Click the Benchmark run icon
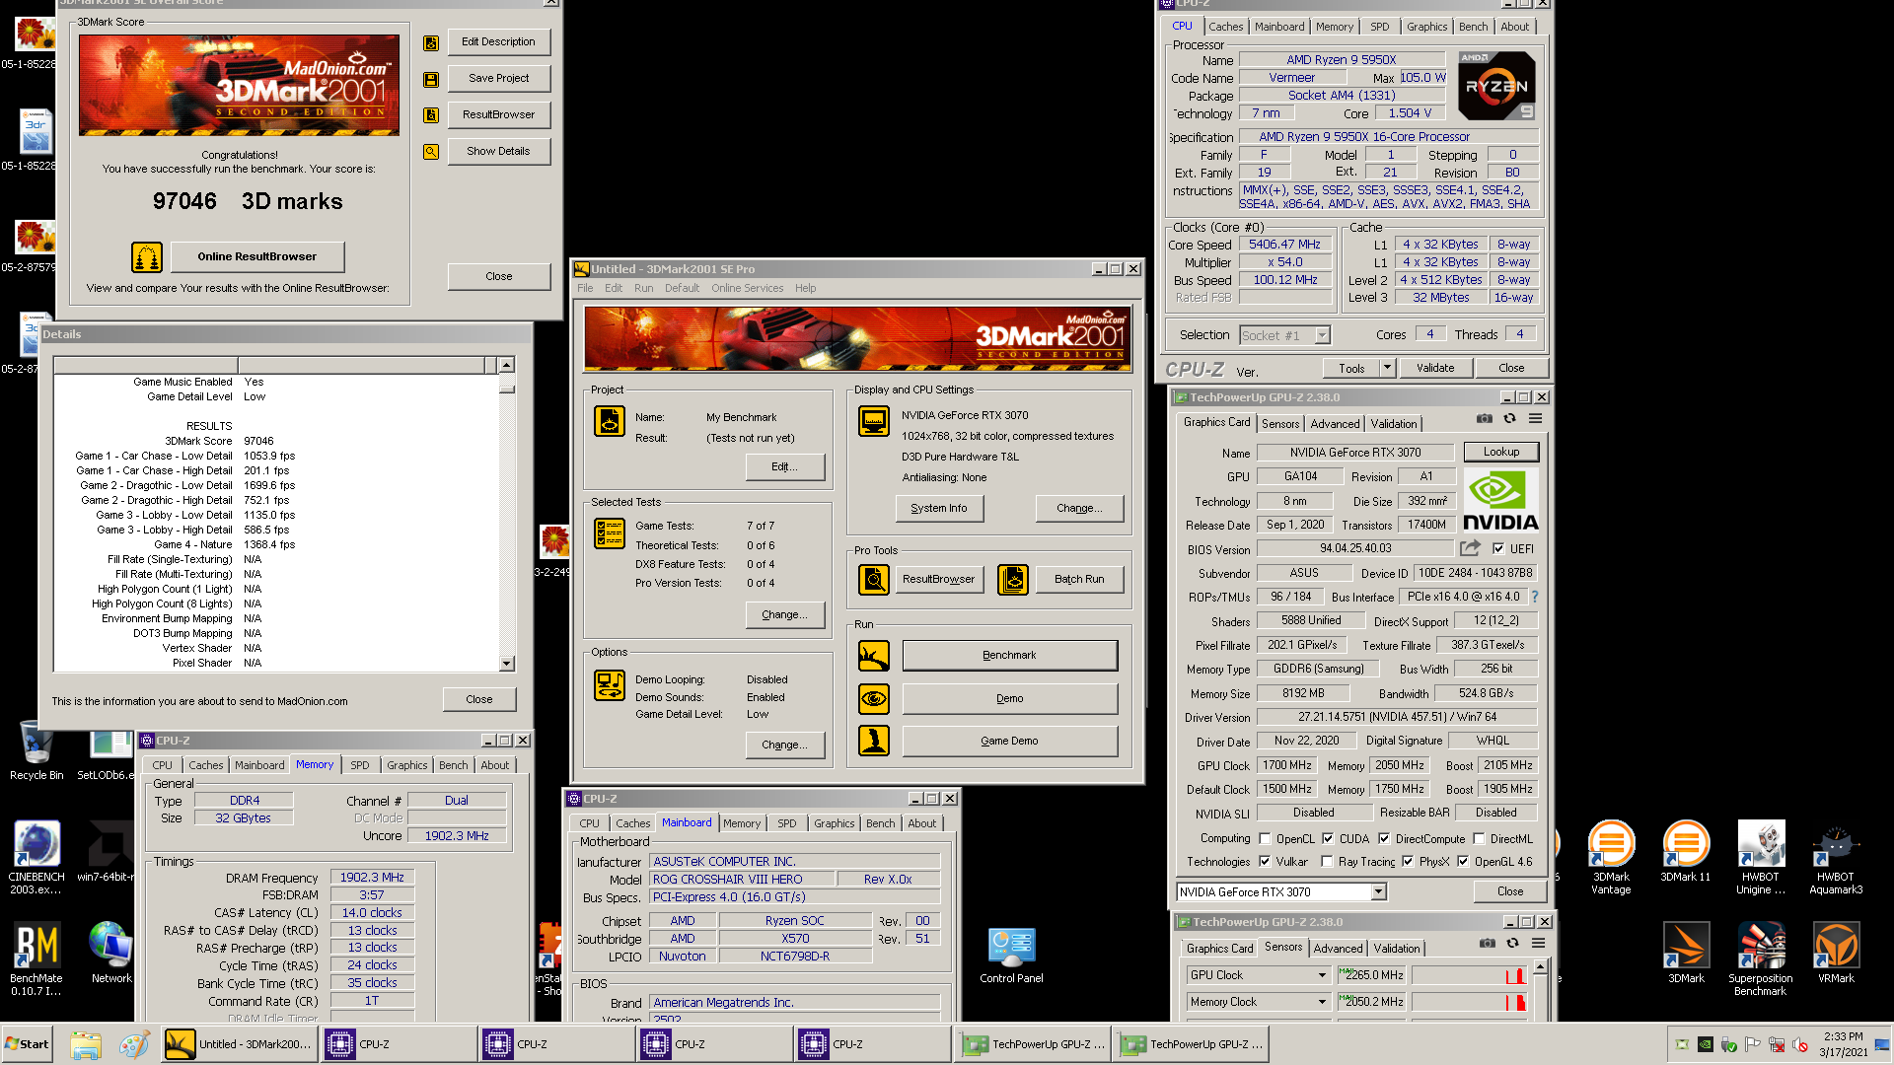Image resolution: width=1894 pixels, height=1065 pixels. pyautogui.click(x=873, y=656)
